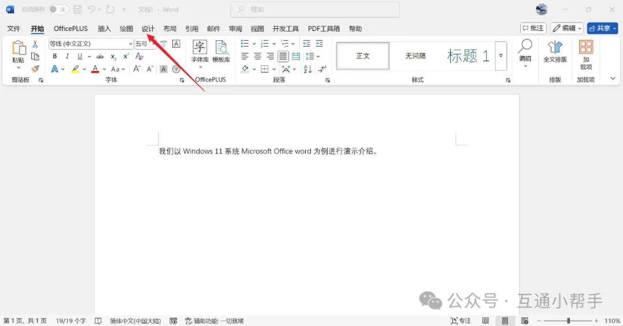The width and height of the screenshot is (623, 326).
Task: Apply the 标题 1 heading style
Action: (x=468, y=56)
